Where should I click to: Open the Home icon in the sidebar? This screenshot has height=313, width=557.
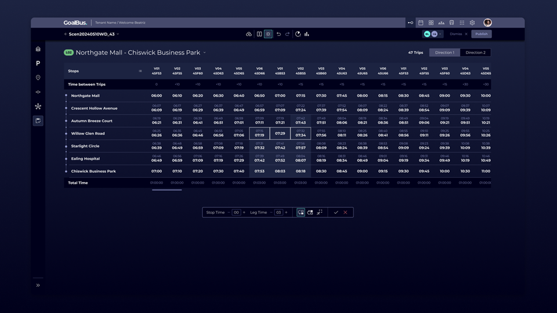pos(38,49)
